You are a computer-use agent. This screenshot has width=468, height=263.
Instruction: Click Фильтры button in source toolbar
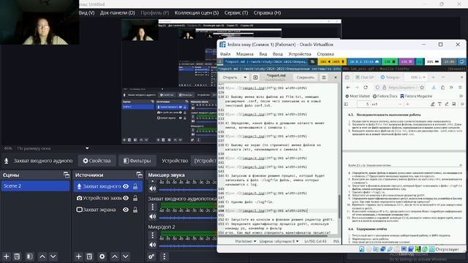click(137, 161)
